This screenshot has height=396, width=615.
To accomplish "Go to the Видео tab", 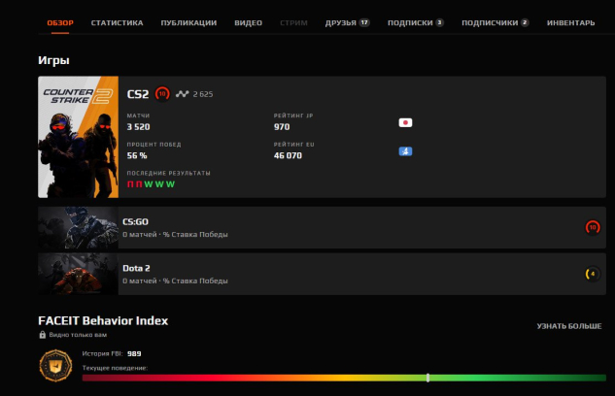I will tap(248, 21).
